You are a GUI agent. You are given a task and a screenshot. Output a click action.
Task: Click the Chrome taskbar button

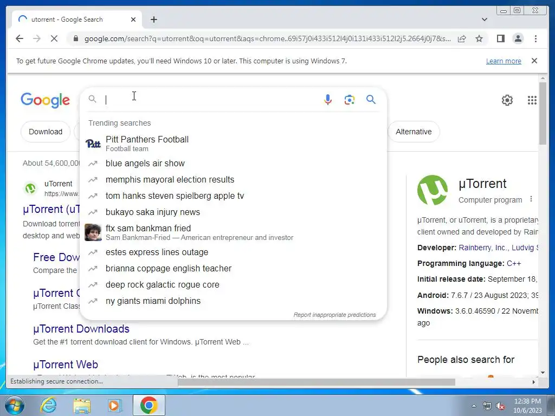click(x=149, y=405)
